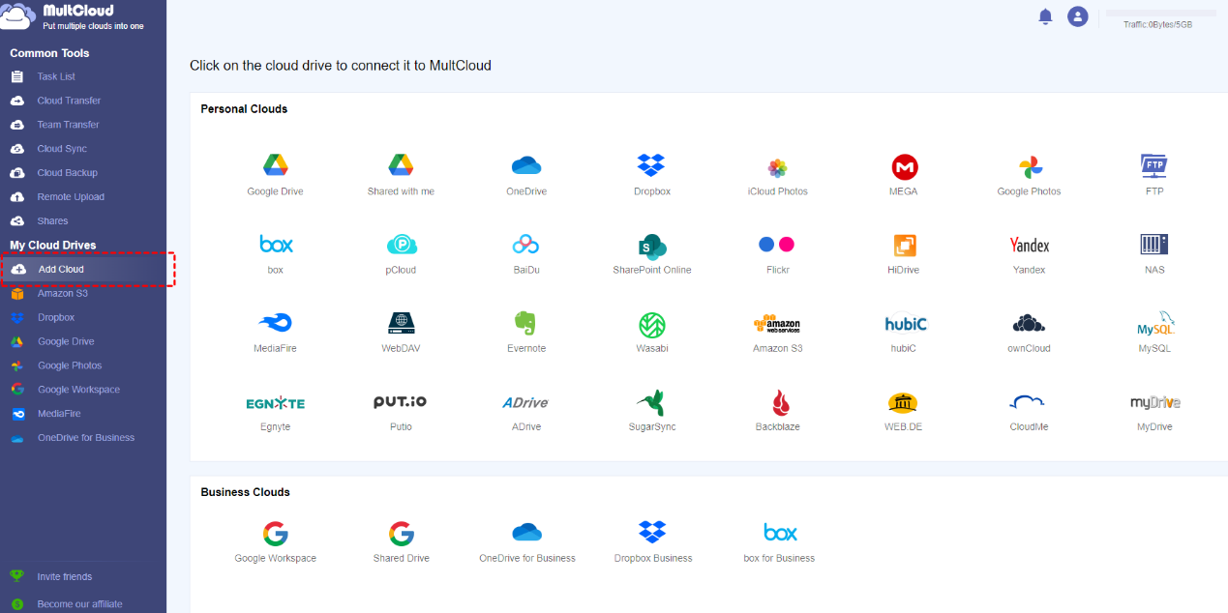The height and width of the screenshot is (613, 1228).
Task: Select the FTP connection icon
Action: (x=1154, y=175)
